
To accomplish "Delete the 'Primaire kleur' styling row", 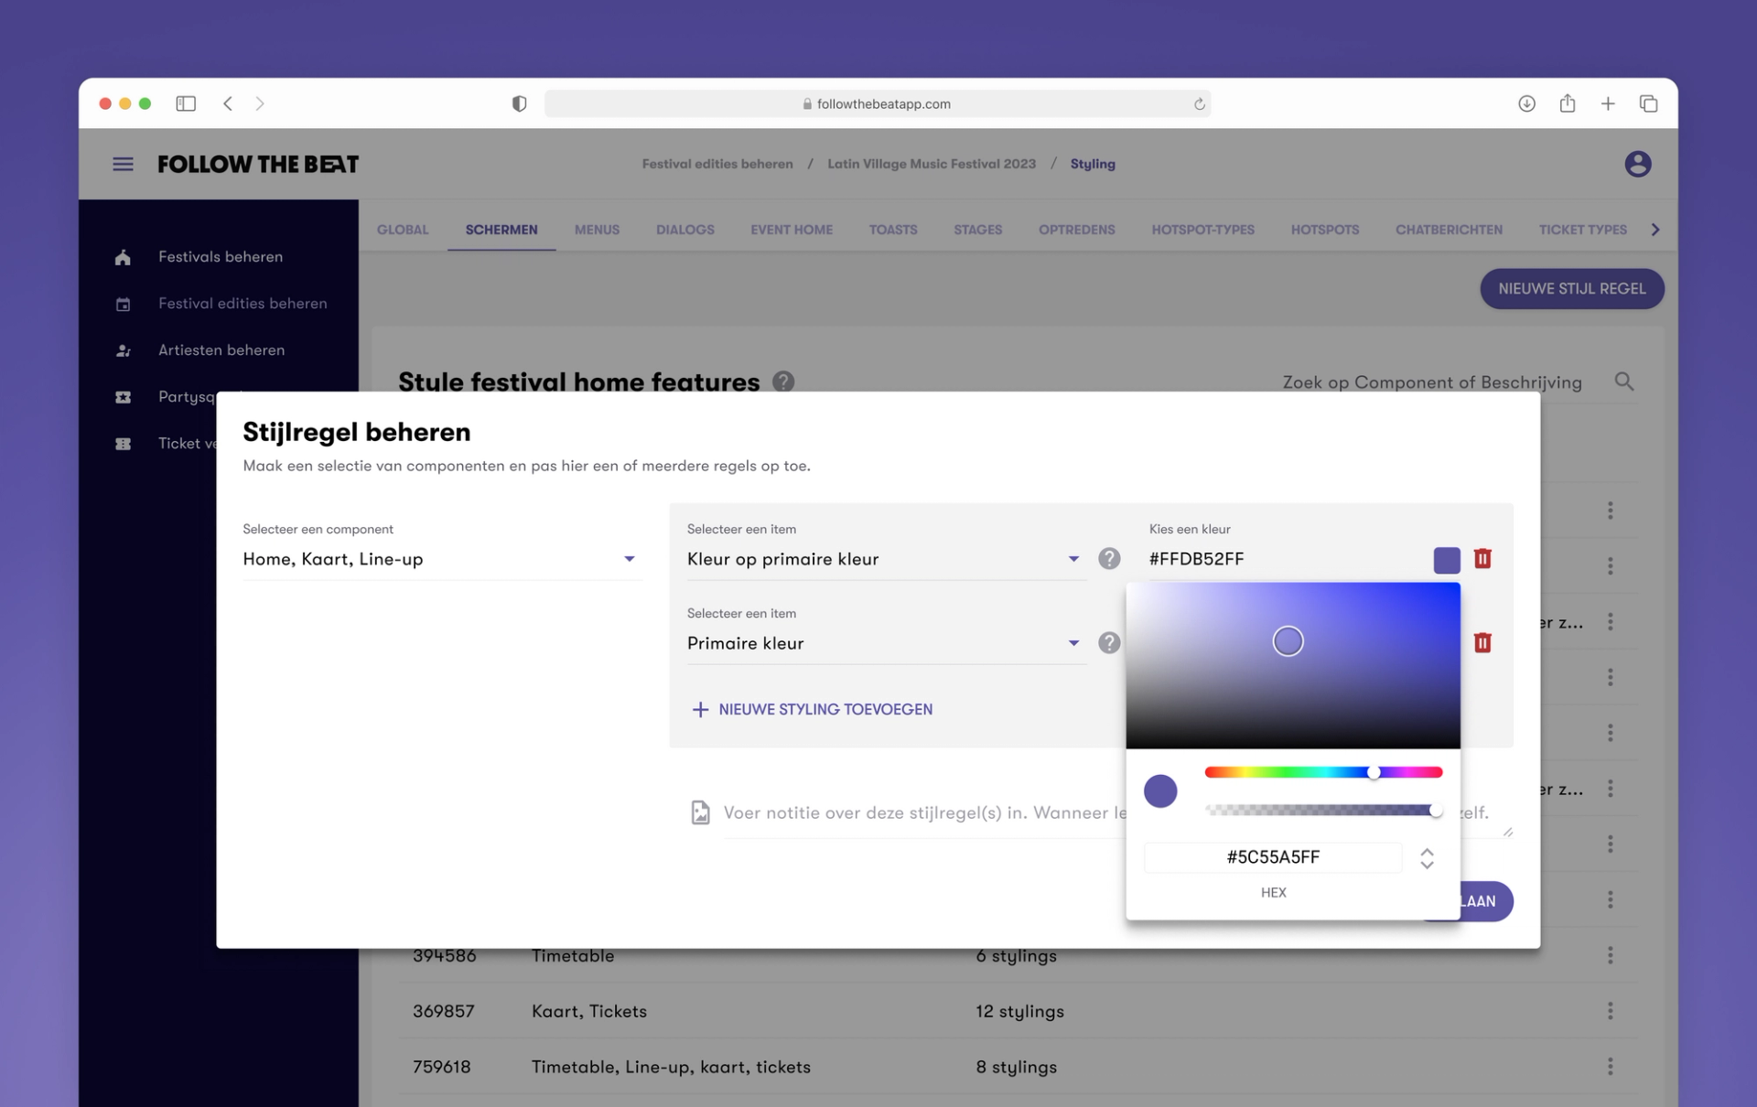I will [1482, 643].
